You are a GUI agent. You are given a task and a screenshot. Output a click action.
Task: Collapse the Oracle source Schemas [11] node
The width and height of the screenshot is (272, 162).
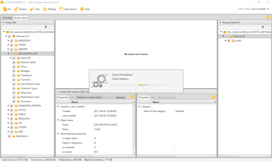click(6, 36)
